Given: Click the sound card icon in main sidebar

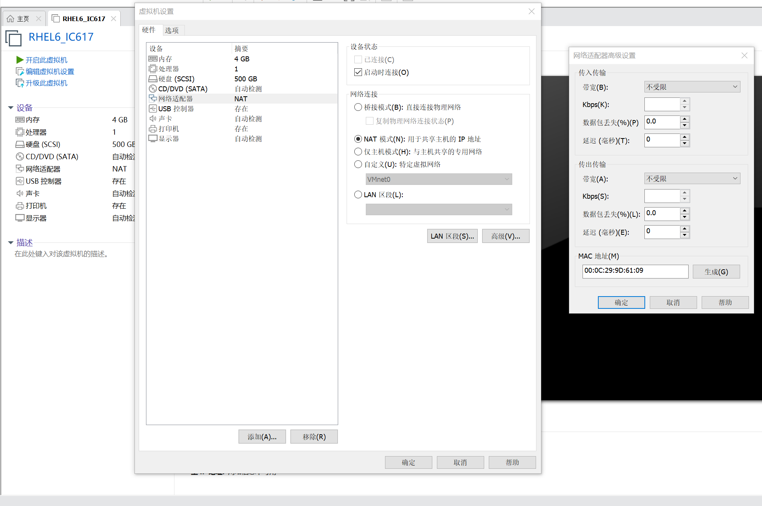Looking at the screenshot, I should click(20, 193).
